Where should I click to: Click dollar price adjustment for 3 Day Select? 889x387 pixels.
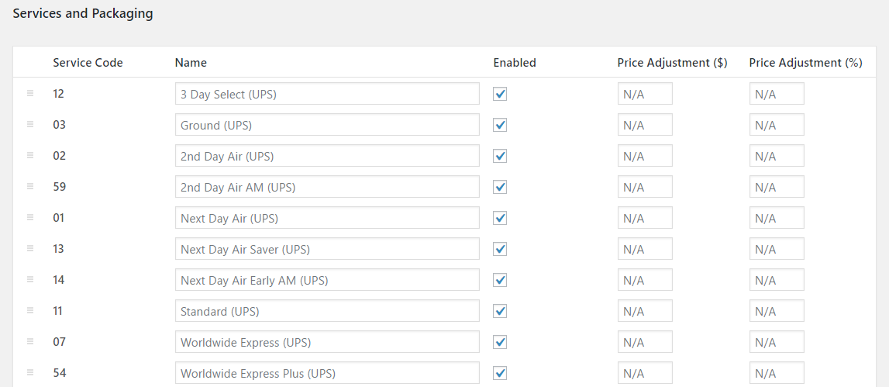pos(645,94)
